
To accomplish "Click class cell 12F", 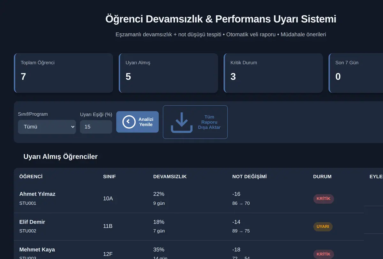I will tap(108, 254).
